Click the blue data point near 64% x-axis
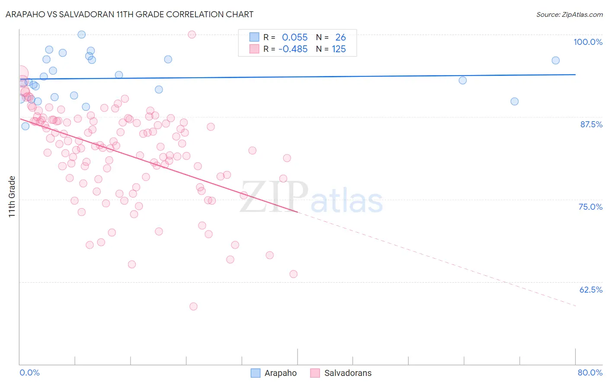Screen dimensions: 608x385 pos(463,80)
